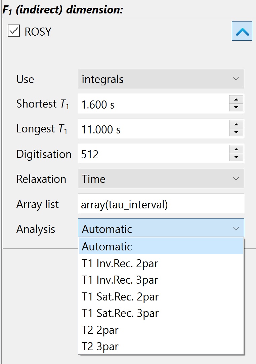Image resolution: width=256 pixels, height=364 pixels.
Task: Decrease the Shortest T1 value
Action: [x=236, y=108]
